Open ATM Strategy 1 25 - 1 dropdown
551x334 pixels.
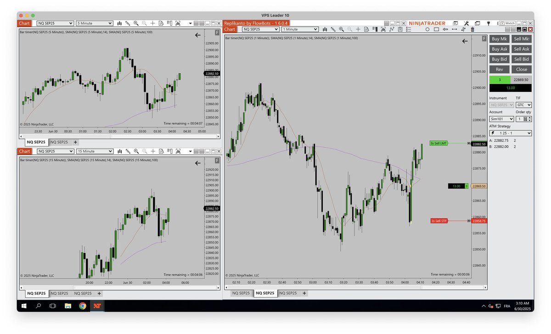[x=511, y=133]
